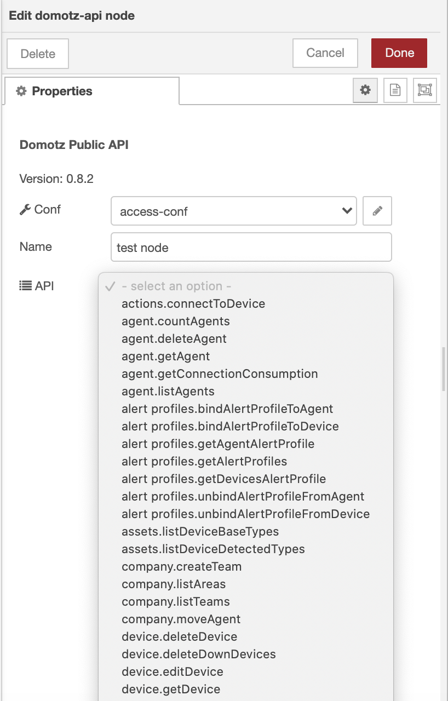The width and height of the screenshot is (448, 701).
Task: Select device.getDevice from the dropdown
Action: tap(171, 689)
